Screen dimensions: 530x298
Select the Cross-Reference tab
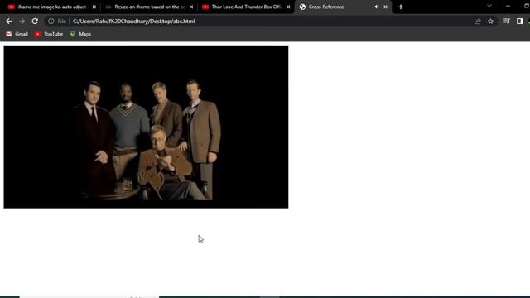point(343,7)
